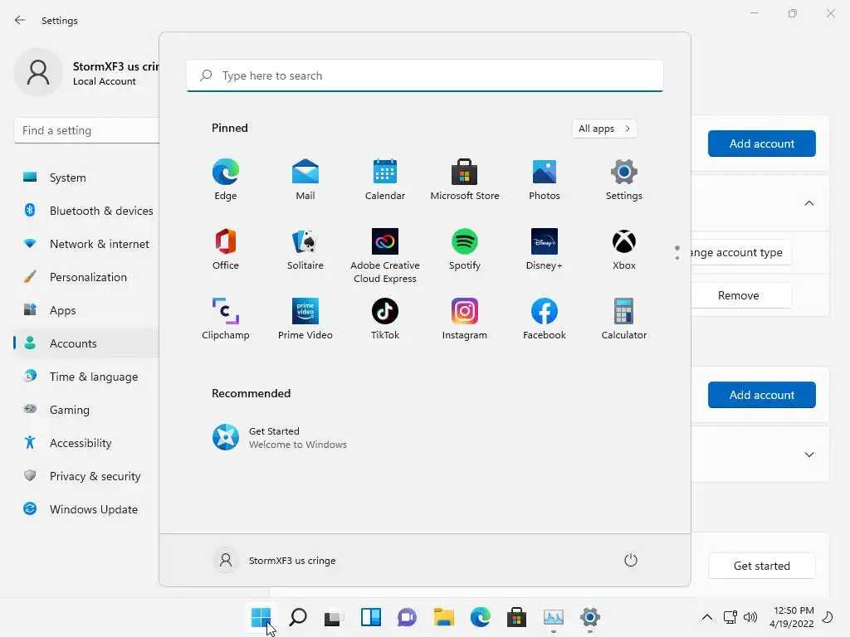Open Microsoft Store from taskbar
850x637 pixels.
click(x=516, y=617)
